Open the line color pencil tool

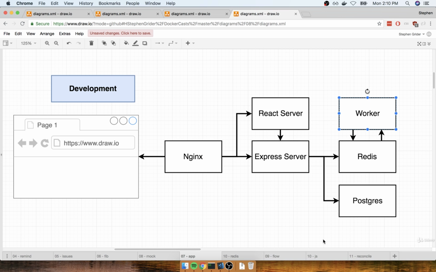click(x=135, y=43)
